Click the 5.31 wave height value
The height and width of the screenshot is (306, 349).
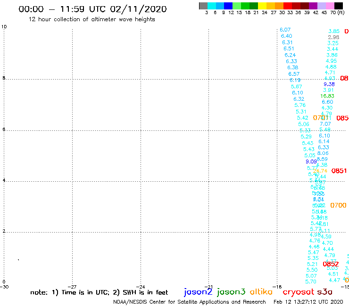click(301, 112)
